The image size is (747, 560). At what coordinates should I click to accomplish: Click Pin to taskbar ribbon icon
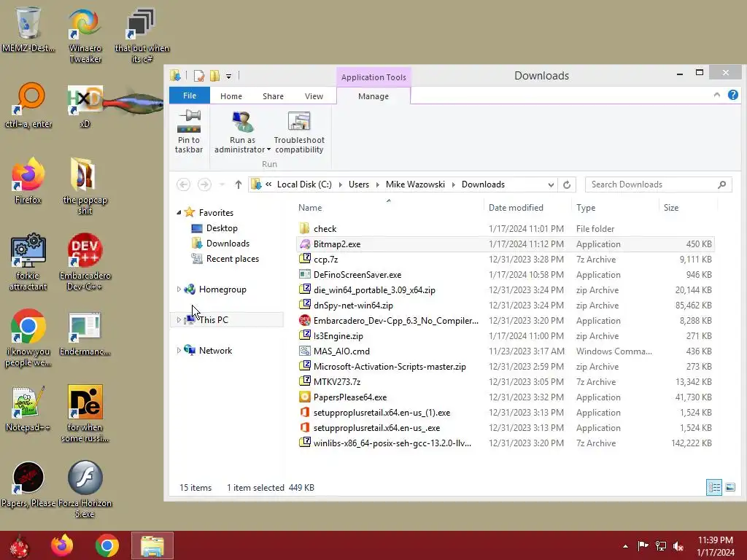click(x=189, y=131)
